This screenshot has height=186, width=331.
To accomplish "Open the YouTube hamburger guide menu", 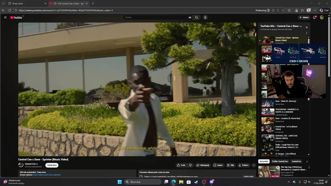I will tap(5, 17).
